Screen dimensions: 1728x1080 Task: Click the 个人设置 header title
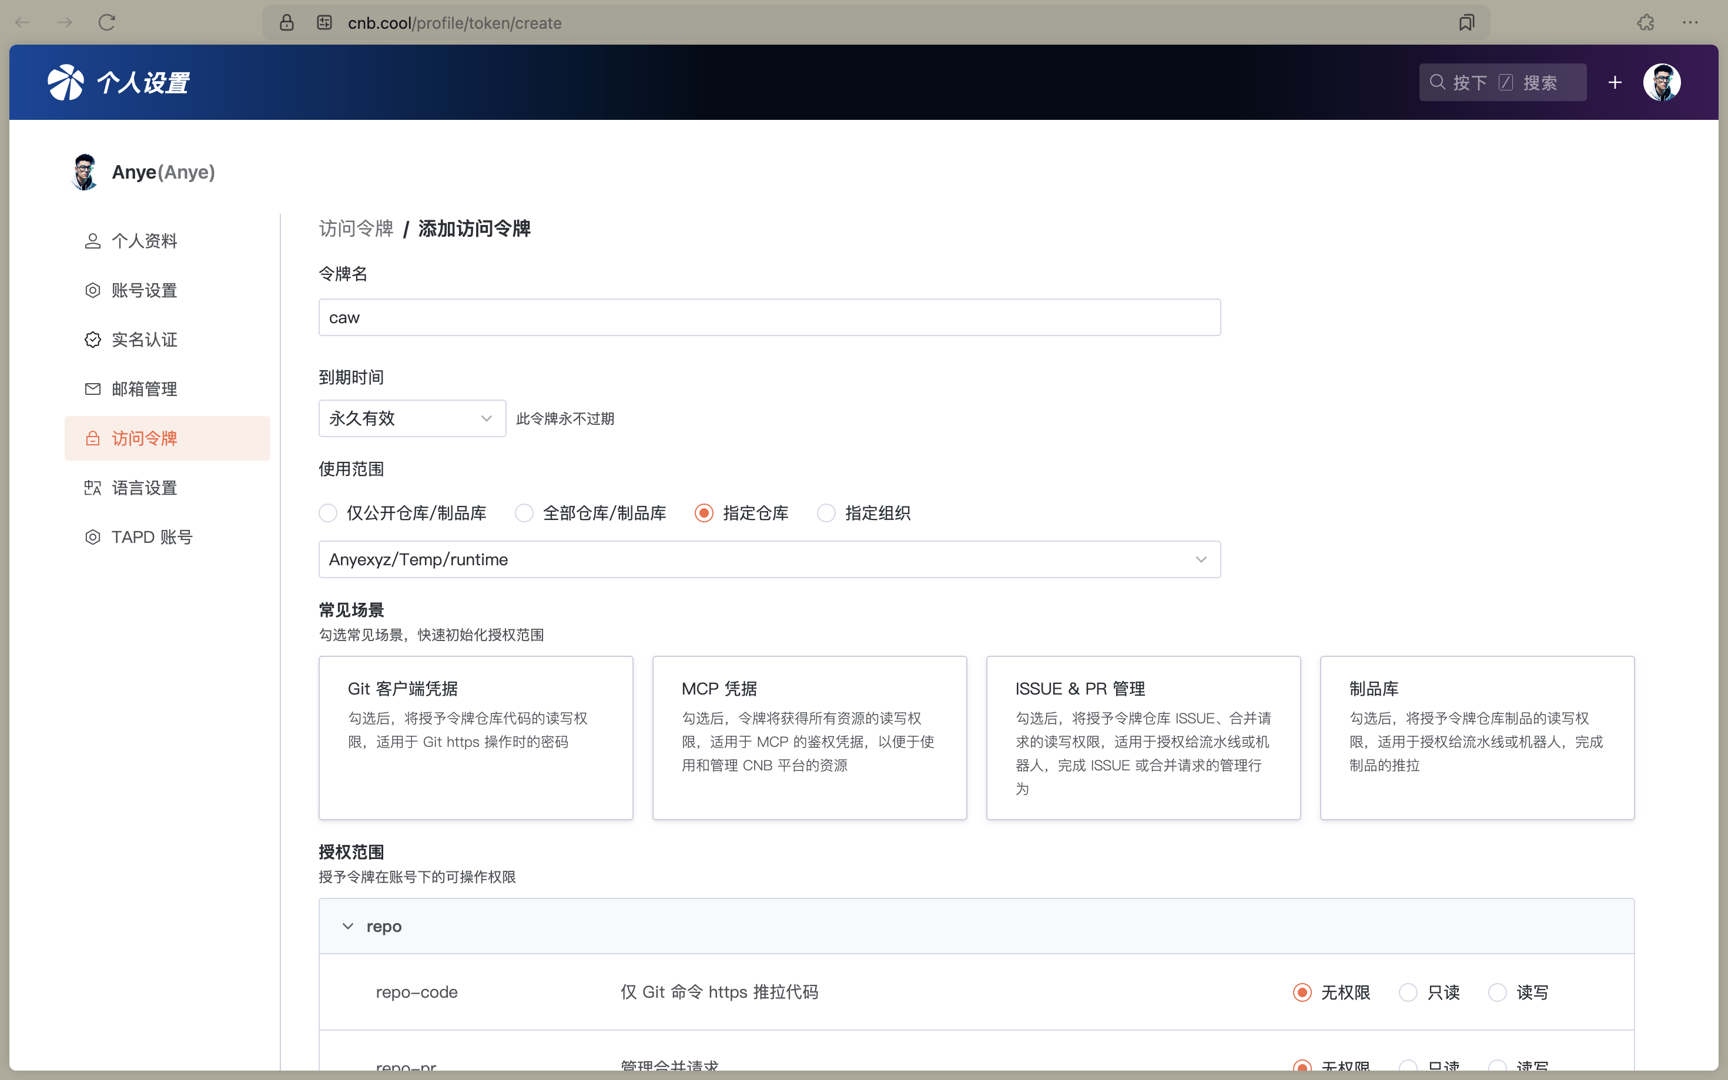[x=143, y=83]
